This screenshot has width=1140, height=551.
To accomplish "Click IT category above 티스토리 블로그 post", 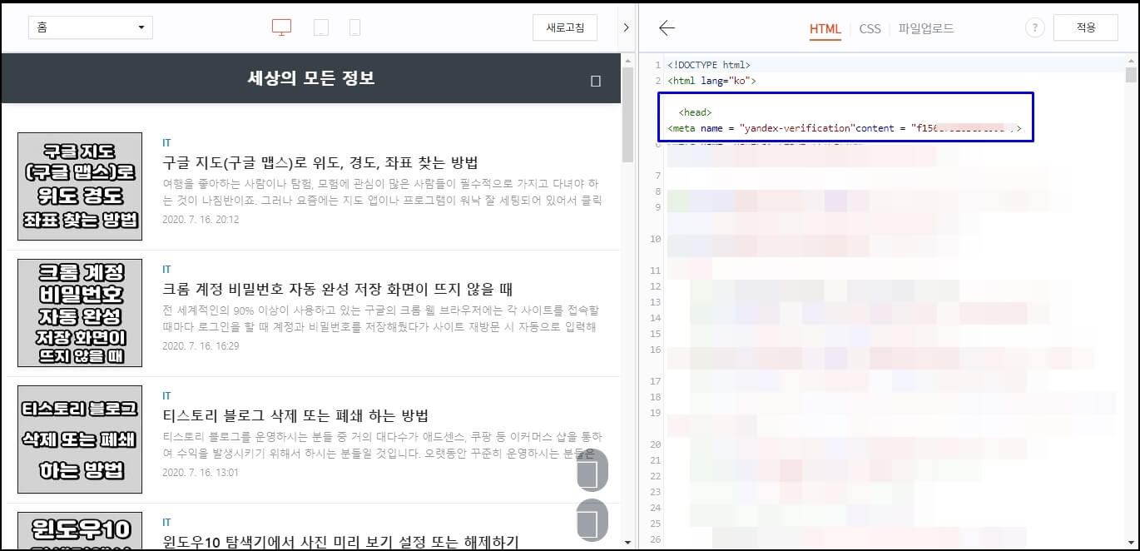I will pos(166,396).
